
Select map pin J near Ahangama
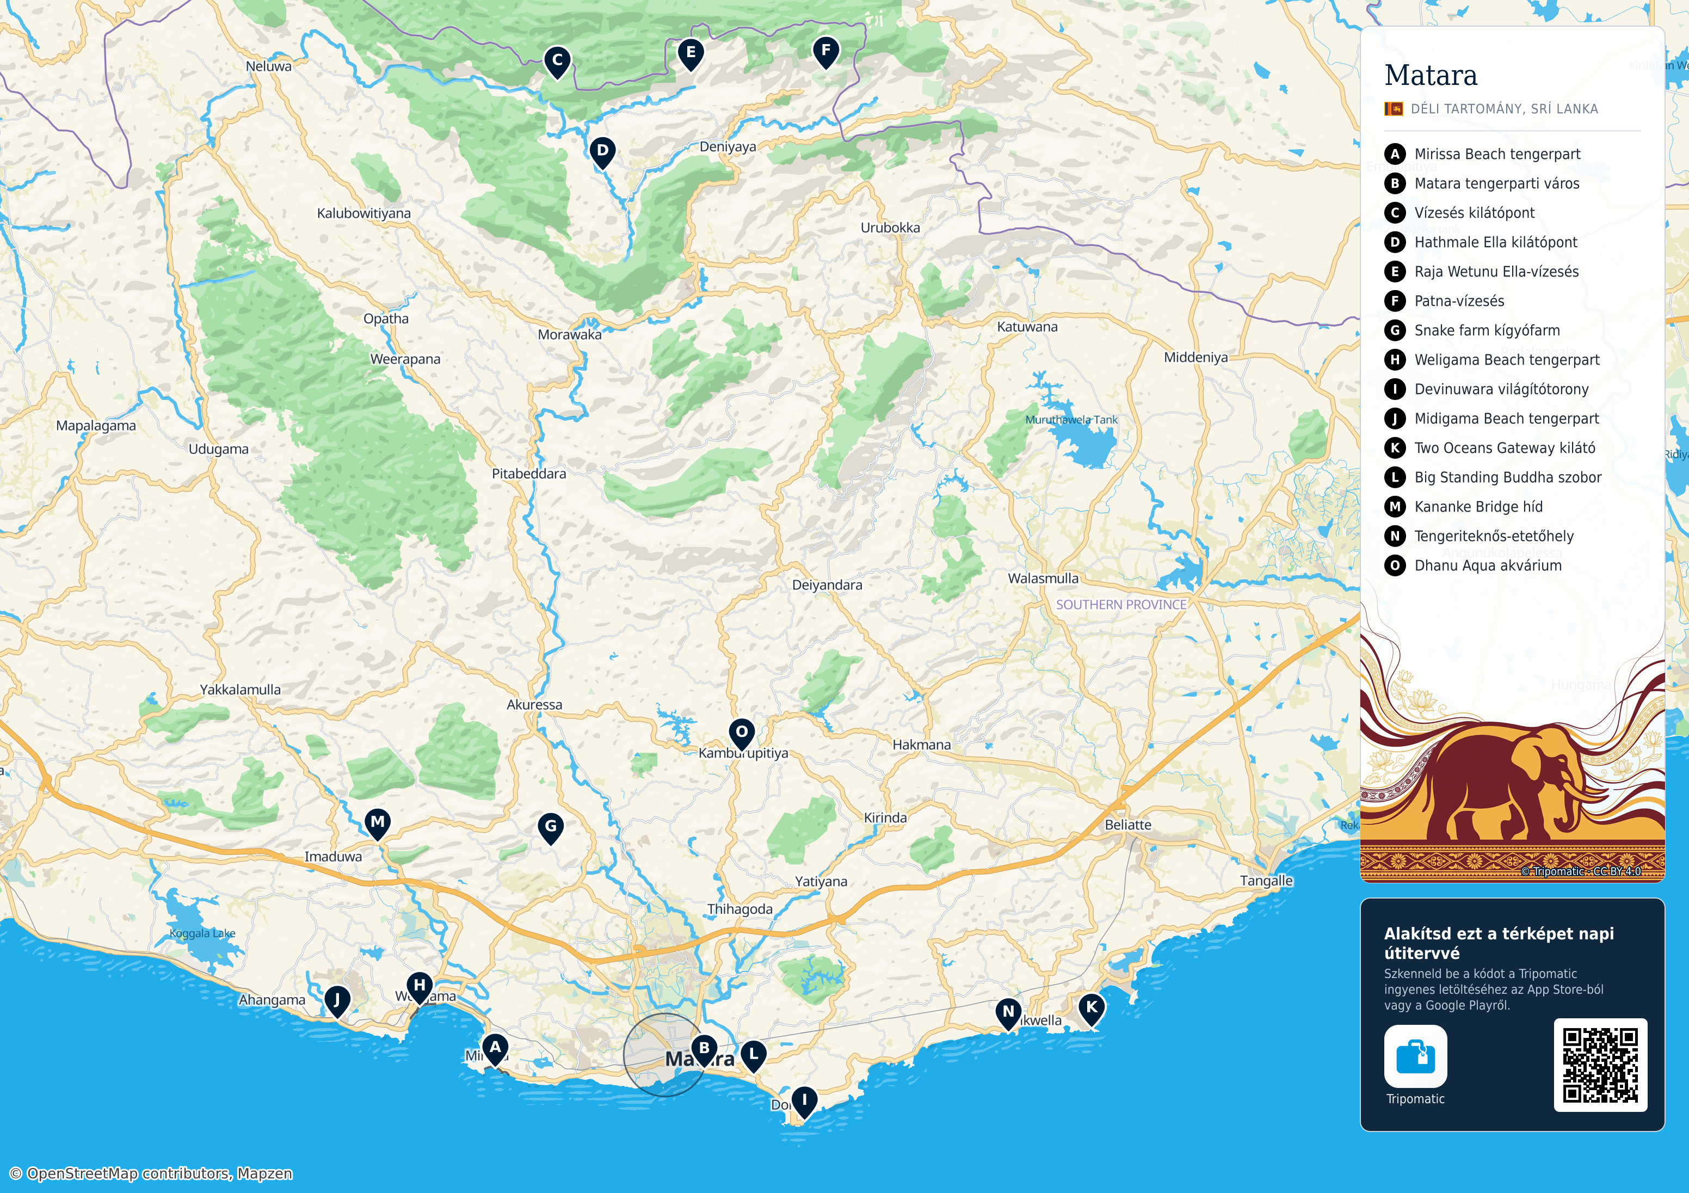point(337,1001)
